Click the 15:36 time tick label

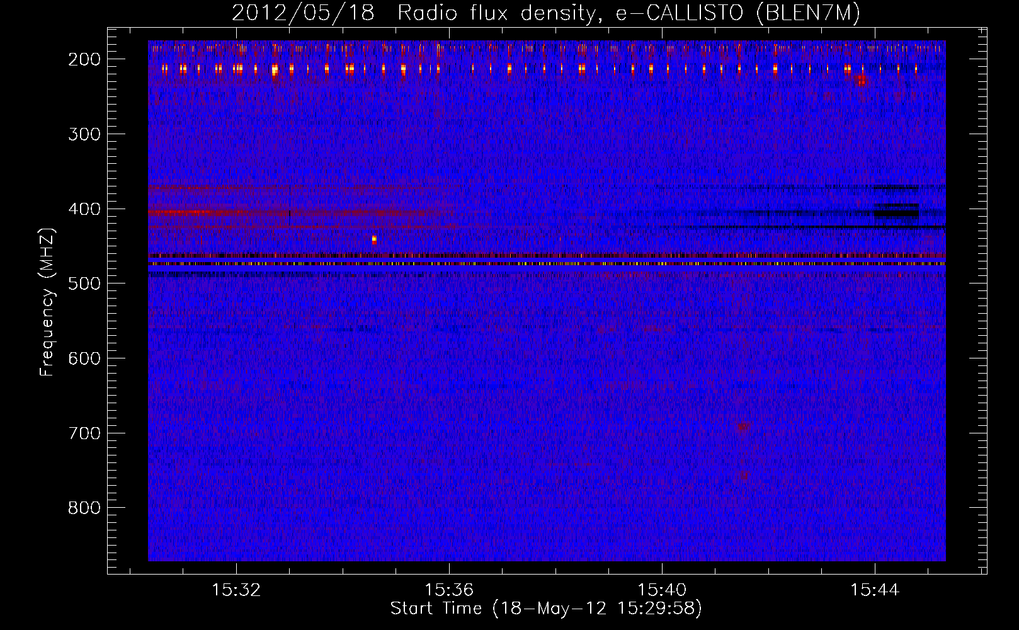click(449, 590)
